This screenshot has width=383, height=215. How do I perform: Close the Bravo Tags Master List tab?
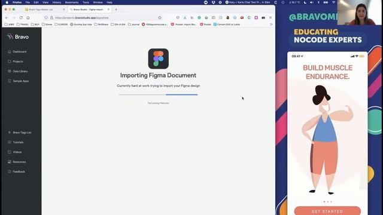[64, 10]
